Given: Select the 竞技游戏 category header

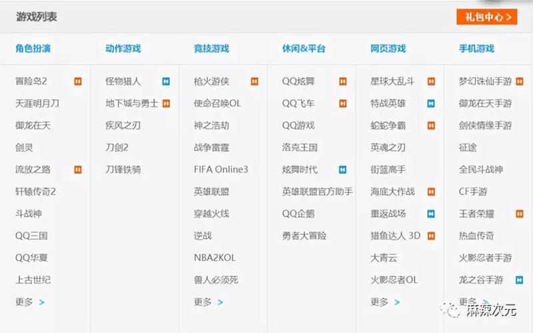Looking at the screenshot, I should coord(211,49).
